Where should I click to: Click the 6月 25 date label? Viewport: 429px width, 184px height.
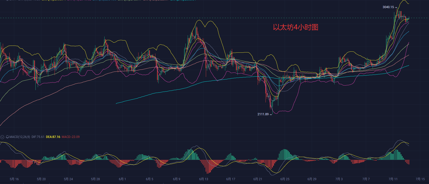click(285, 179)
